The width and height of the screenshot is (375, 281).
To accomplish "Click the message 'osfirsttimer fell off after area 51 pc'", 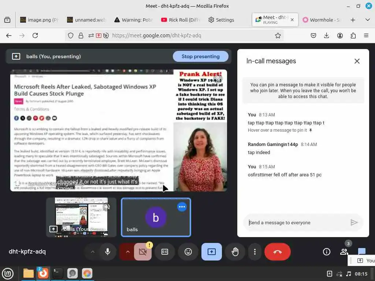I will 285,175.
